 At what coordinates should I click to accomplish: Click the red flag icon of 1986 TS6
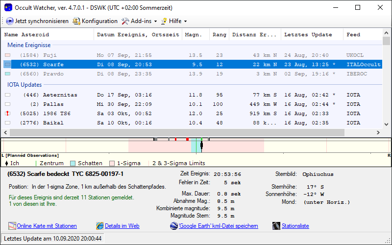point(7,113)
